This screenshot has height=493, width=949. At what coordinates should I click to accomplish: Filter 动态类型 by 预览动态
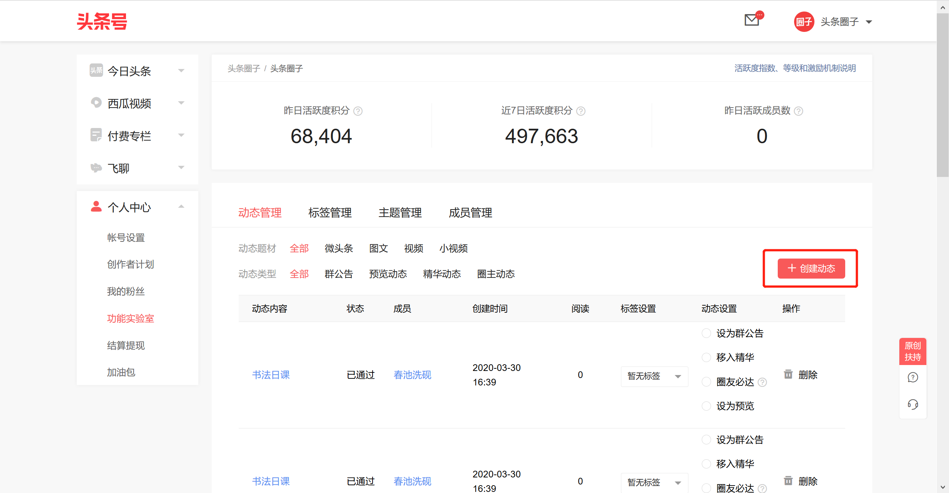tap(388, 274)
